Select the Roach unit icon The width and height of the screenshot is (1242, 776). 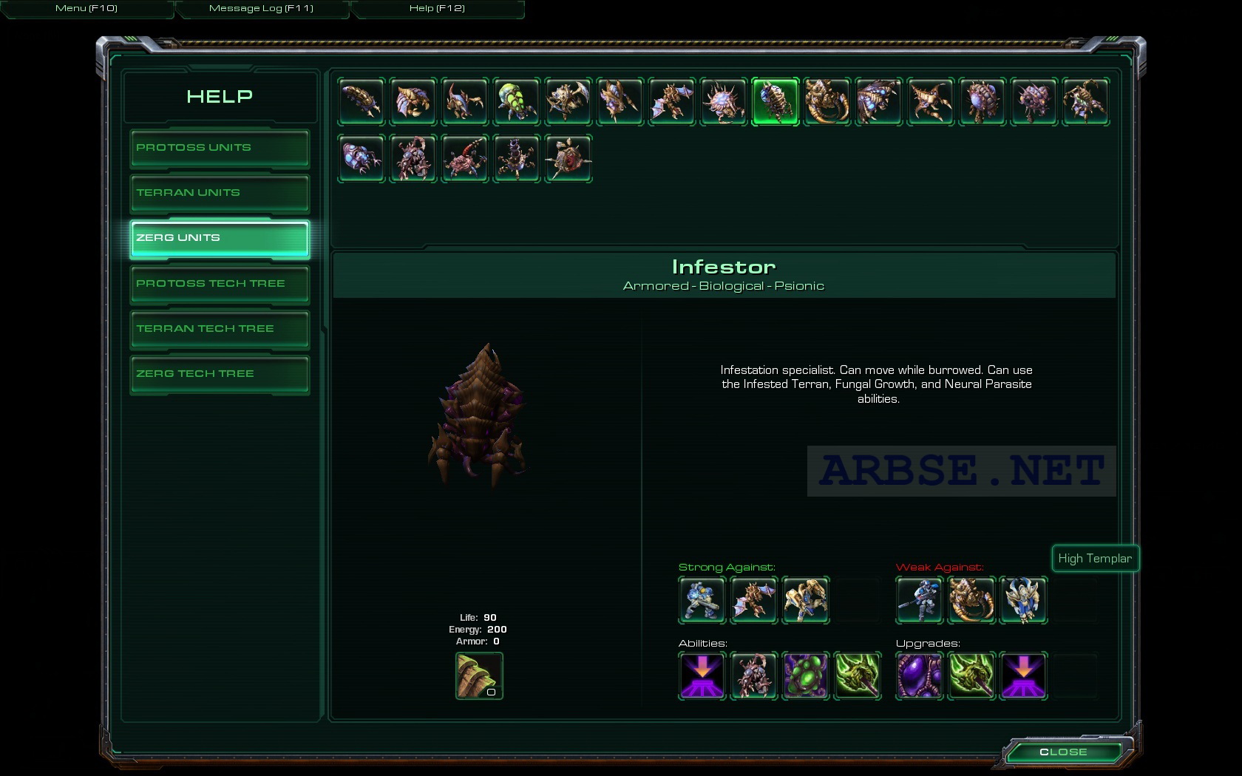[569, 101]
